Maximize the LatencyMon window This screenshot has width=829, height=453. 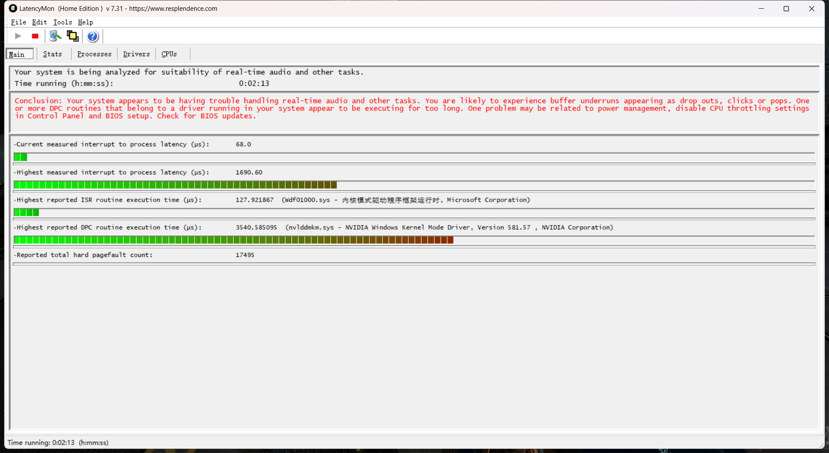[786, 8]
